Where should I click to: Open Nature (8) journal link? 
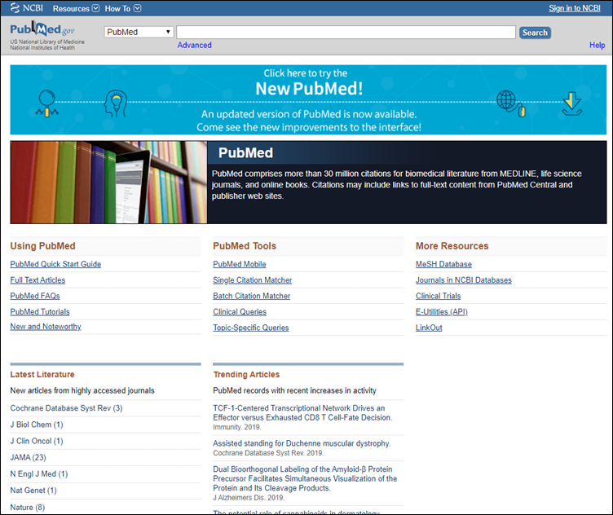pos(28,507)
